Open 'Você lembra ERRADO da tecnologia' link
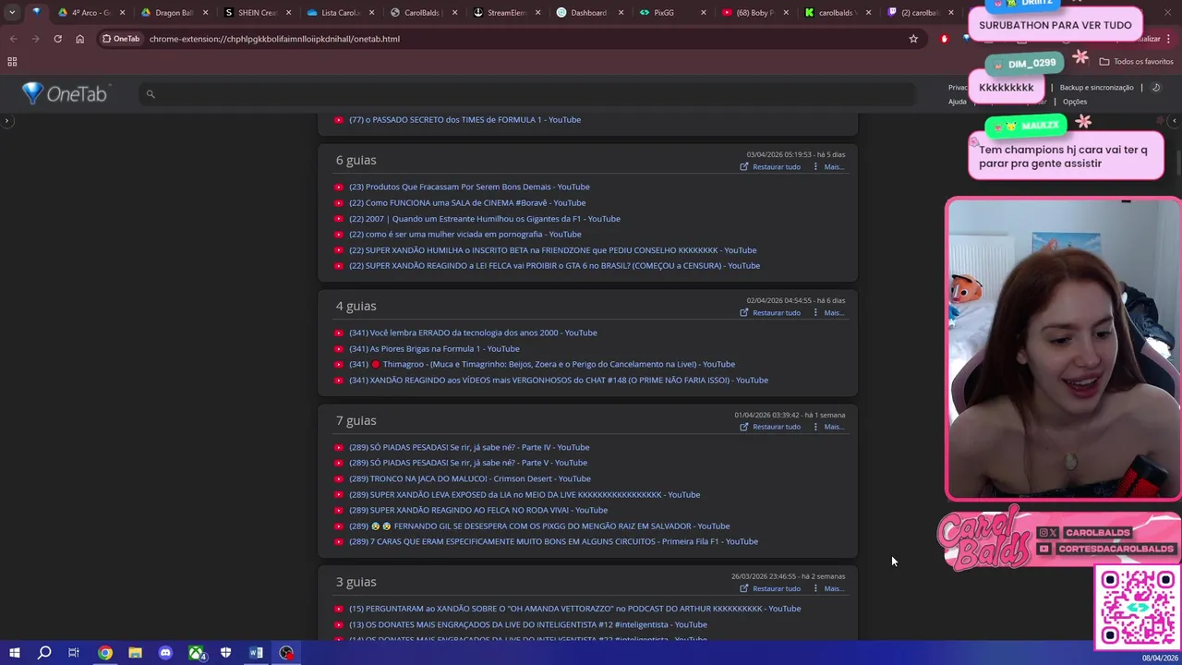The image size is (1182, 665). (473, 333)
